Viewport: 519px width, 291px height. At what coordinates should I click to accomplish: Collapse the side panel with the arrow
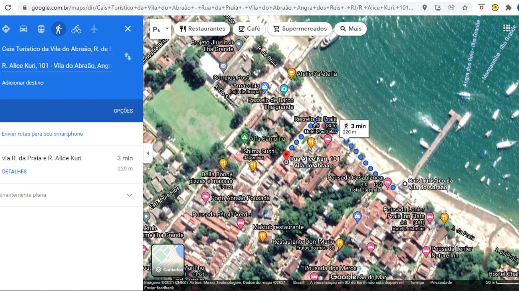click(x=148, y=153)
